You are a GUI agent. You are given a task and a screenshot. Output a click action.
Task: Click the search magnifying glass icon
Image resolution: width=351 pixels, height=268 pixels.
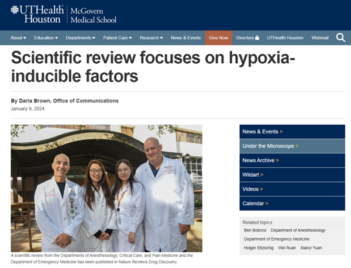(x=340, y=38)
